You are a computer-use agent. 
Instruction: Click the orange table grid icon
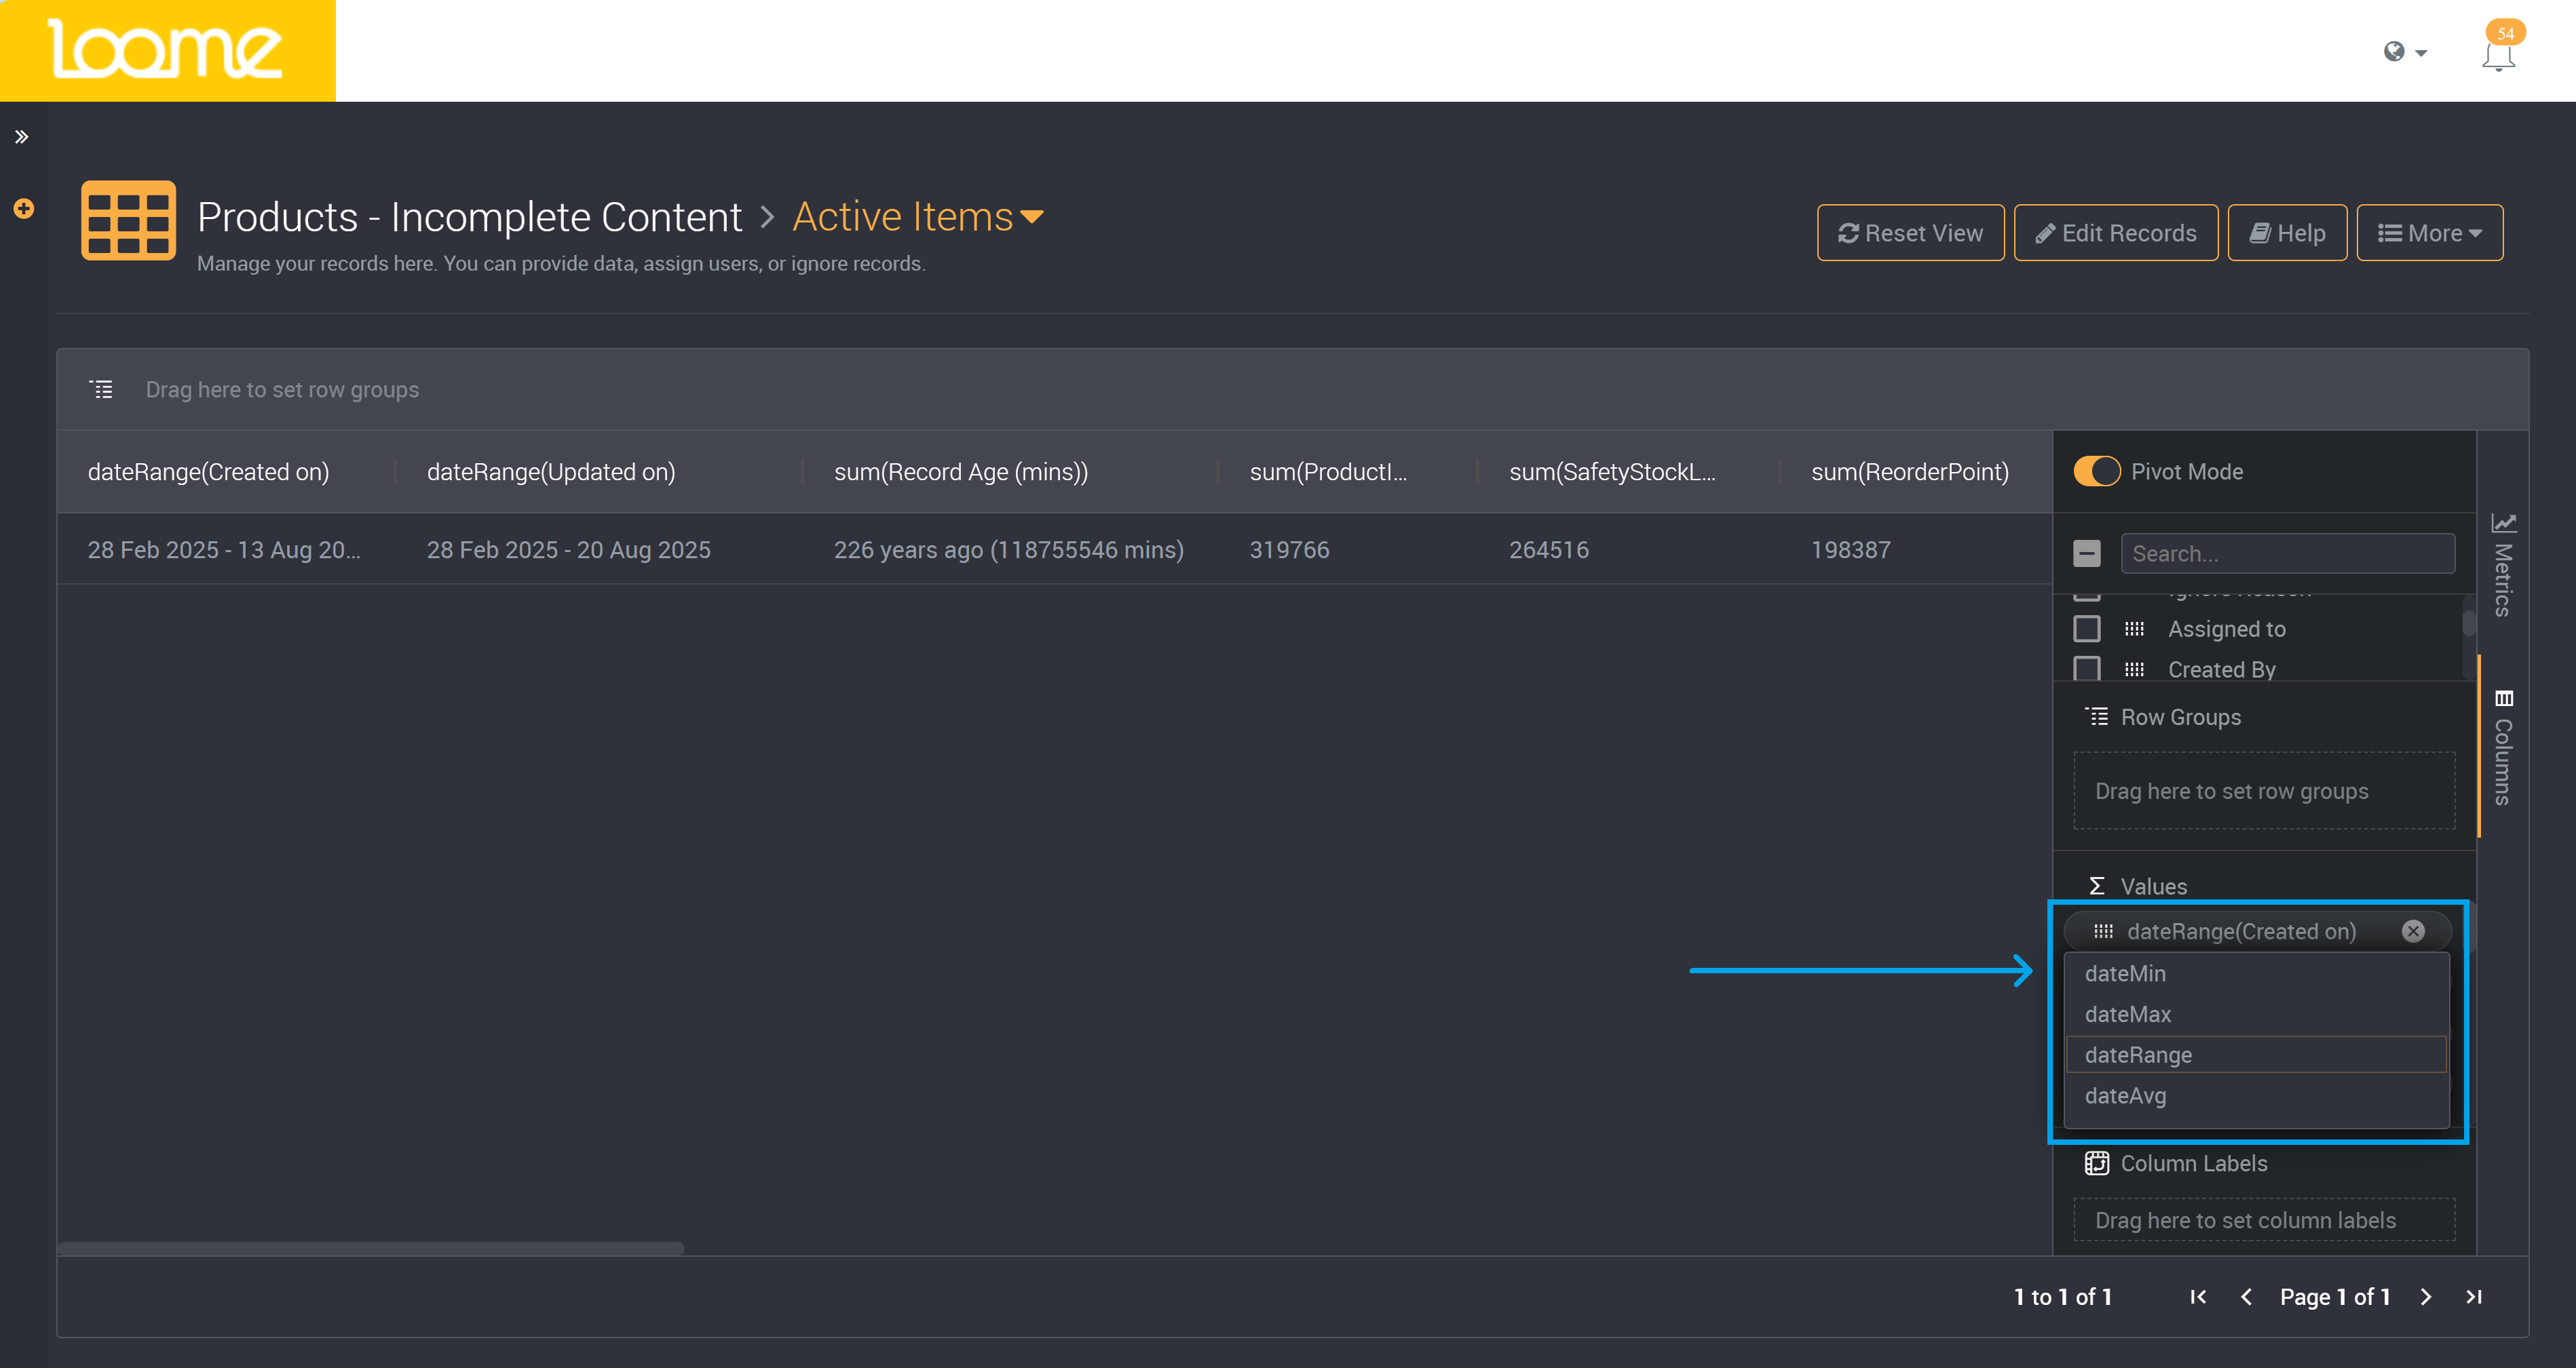pyautogui.click(x=128, y=220)
